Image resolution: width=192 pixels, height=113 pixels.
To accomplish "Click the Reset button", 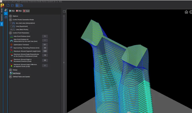I will pyautogui.click(x=26, y=11).
